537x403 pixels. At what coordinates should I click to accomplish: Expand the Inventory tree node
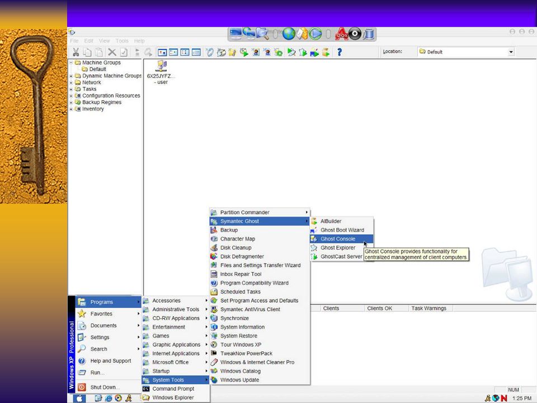click(71, 109)
